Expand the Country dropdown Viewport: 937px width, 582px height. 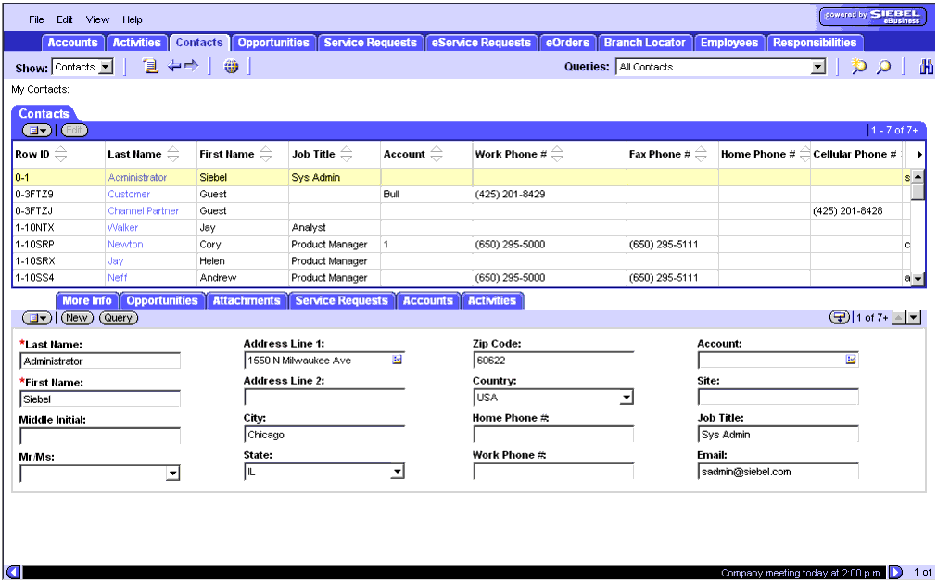coord(626,398)
